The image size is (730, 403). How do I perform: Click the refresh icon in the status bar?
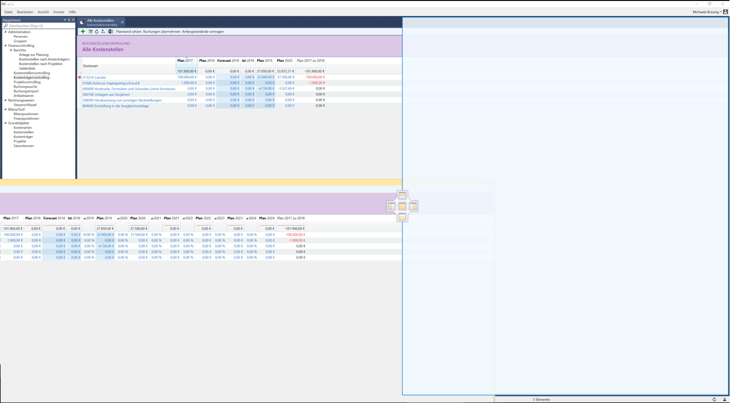coord(715,400)
